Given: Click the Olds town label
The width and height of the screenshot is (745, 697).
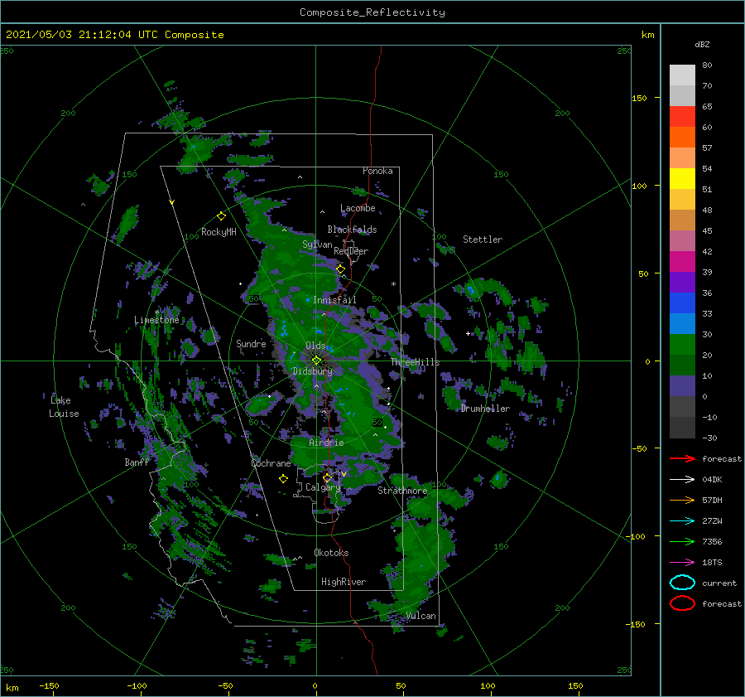Looking at the screenshot, I should tap(315, 346).
